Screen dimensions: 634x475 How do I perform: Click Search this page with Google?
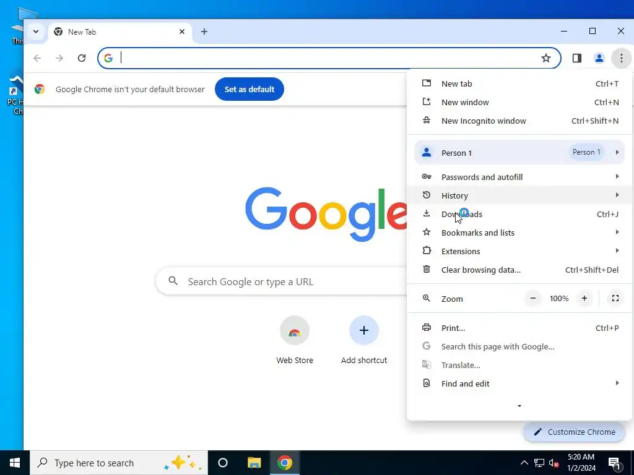point(519,346)
